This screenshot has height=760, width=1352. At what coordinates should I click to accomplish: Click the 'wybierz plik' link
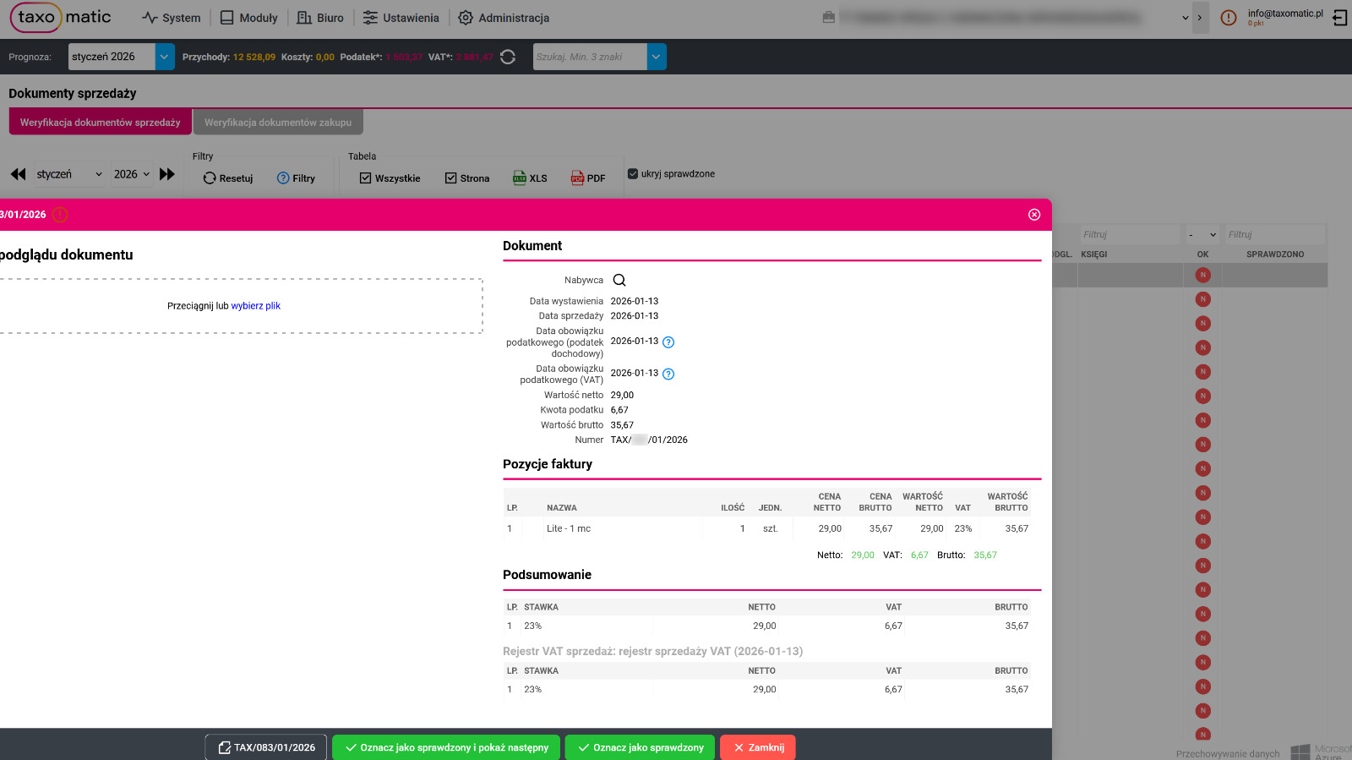[x=256, y=306]
